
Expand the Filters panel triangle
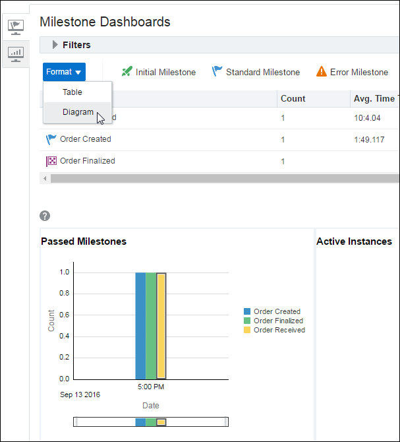[x=55, y=45]
